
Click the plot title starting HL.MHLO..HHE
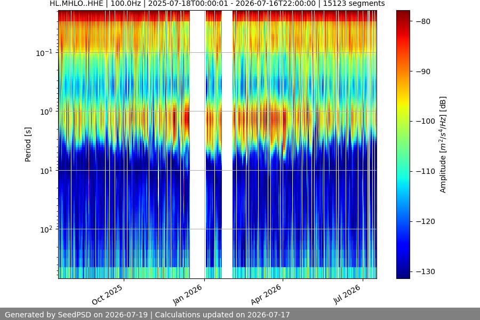tap(217, 4)
